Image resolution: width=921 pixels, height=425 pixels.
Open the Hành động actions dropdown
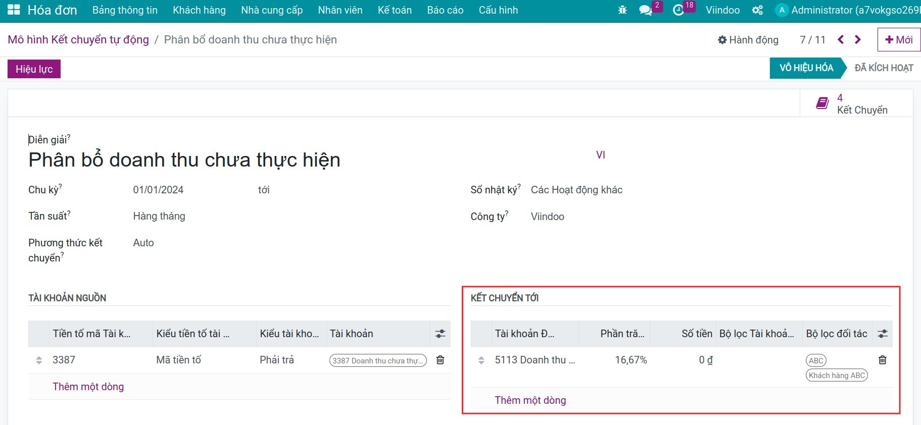(x=748, y=40)
